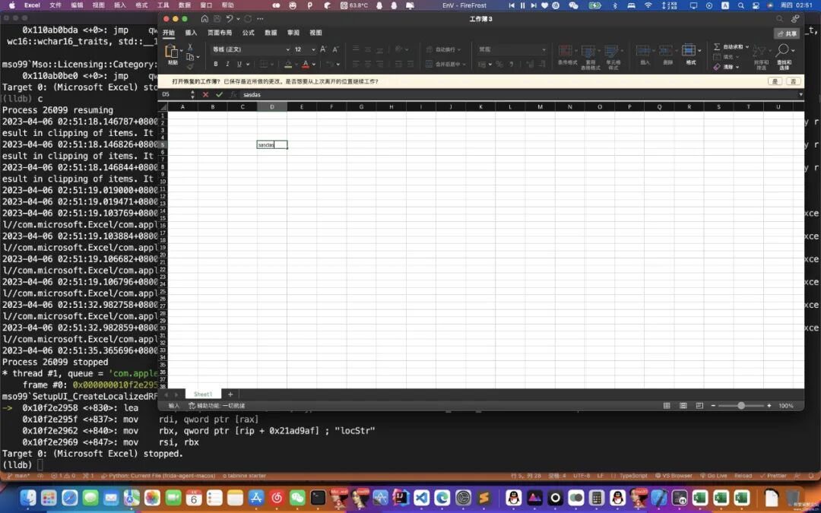
Task: Click the Cut scissors icon
Action: [x=190, y=47]
